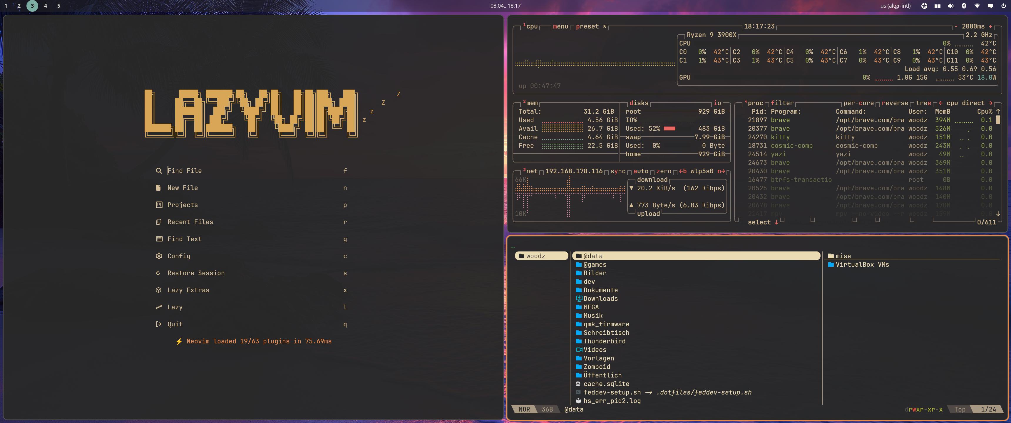Select the process row 24514 yazi
The height and width of the screenshot is (423, 1011).
tap(870, 154)
